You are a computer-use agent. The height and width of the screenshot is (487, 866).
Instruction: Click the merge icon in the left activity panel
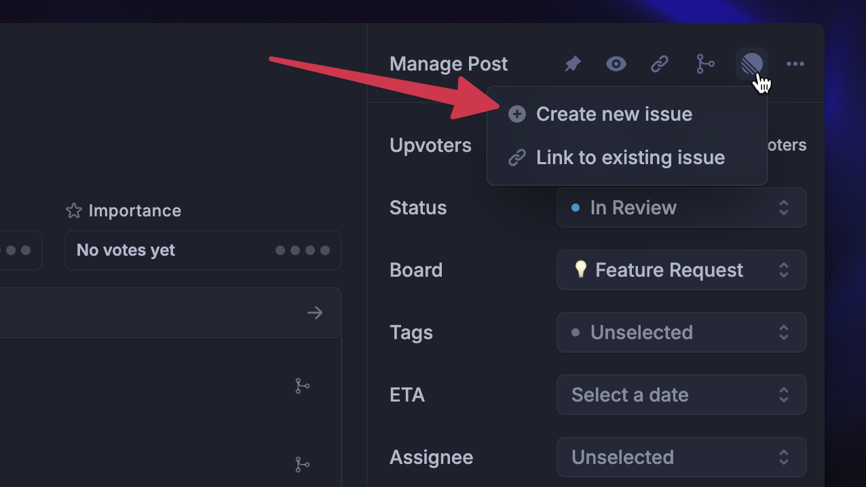(303, 385)
